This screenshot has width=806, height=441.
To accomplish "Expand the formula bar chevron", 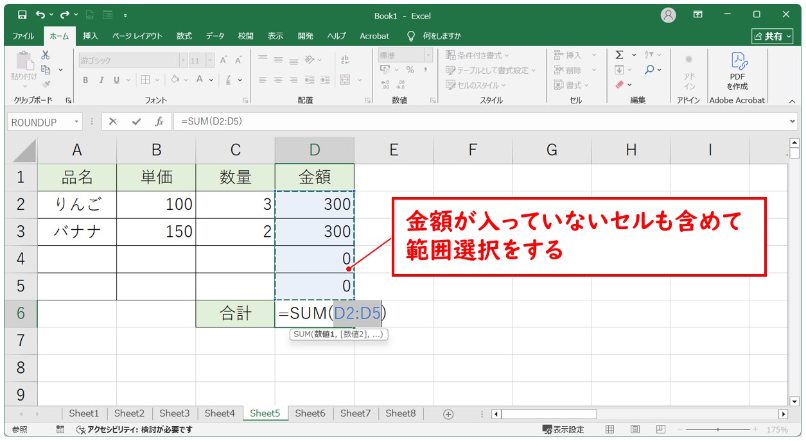I will 792,121.
